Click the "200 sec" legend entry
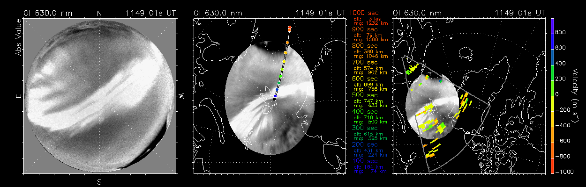586x187 pixels. click(365, 145)
